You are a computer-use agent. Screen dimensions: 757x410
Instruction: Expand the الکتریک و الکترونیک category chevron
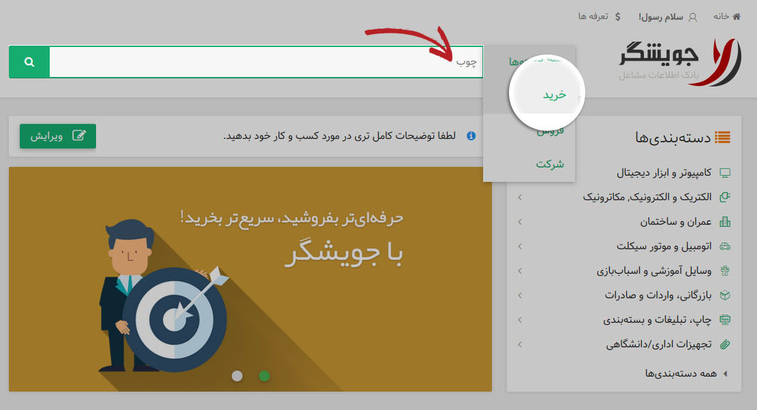coord(520,198)
